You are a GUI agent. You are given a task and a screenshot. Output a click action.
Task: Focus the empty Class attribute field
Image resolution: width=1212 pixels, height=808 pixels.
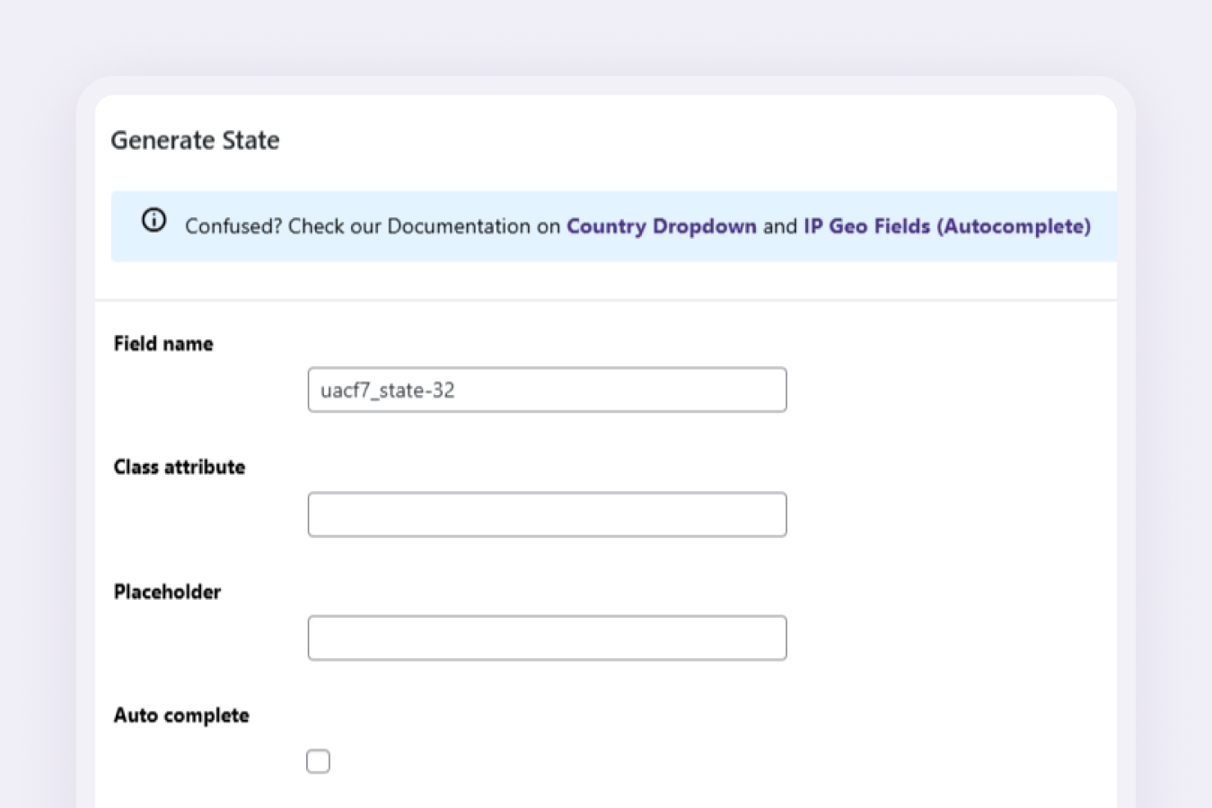(x=547, y=514)
